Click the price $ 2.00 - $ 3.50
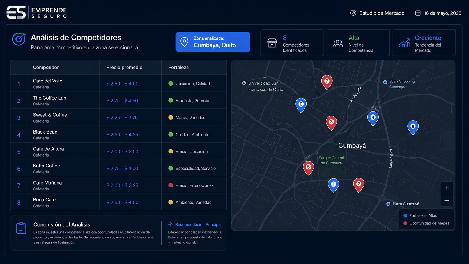The width and height of the screenshot is (469, 264). pos(122,151)
